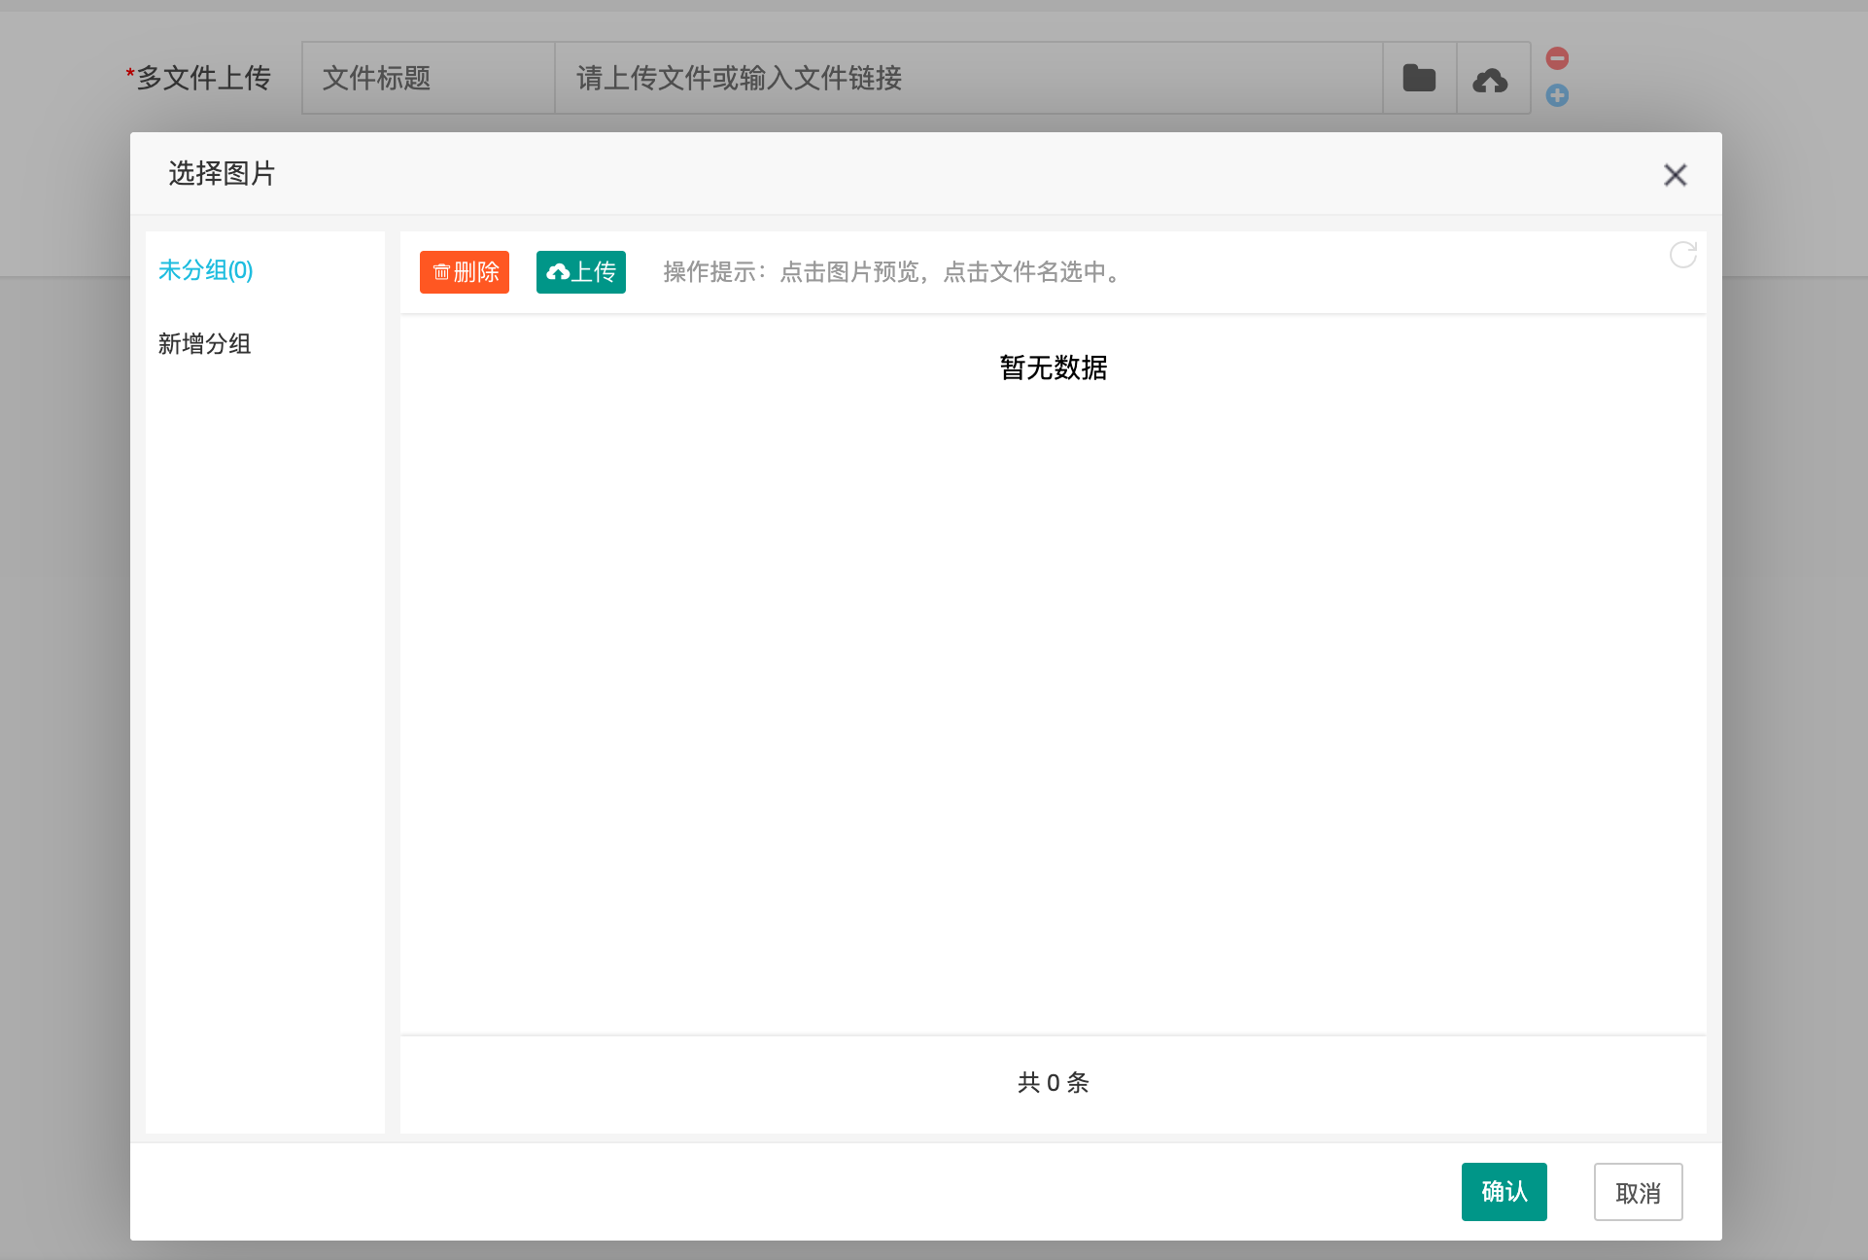Click the 暂无数据 empty placeholder
This screenshot has height=1260, width=1868.
pyautogui.click(x=1054, y=367)
